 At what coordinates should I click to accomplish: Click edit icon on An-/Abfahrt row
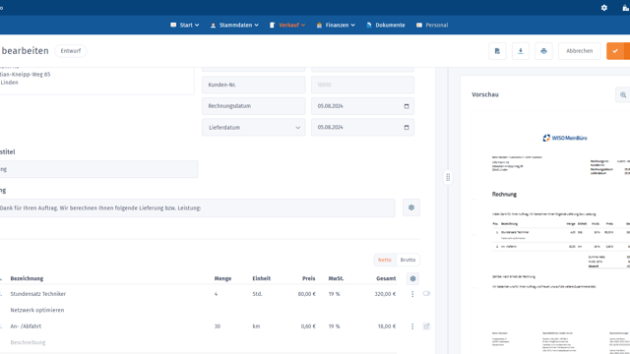[426, 326]
